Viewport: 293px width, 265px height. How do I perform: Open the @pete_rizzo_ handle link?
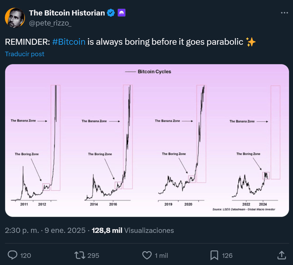pos(50,23)
